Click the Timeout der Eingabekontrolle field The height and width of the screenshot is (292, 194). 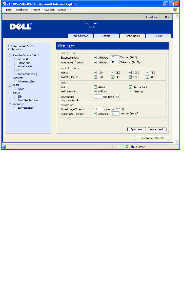coord(98,97)
